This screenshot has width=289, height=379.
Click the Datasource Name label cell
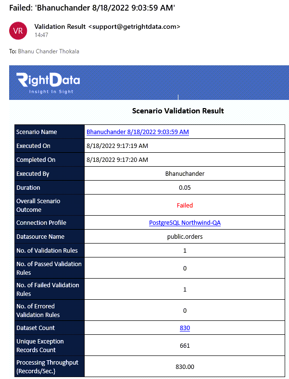click(50, 236)
